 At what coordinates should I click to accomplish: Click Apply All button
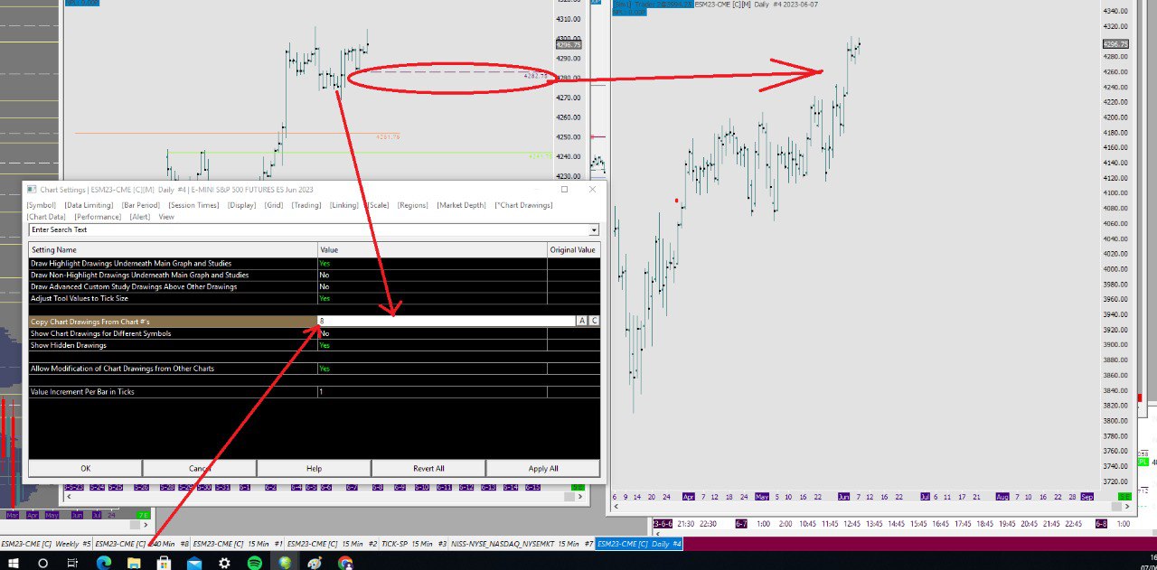tap(543, 468)
